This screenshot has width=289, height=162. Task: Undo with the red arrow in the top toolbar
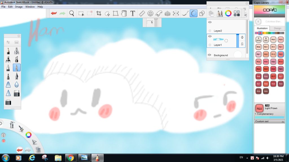pyautogui.click(x=54, y=13)
